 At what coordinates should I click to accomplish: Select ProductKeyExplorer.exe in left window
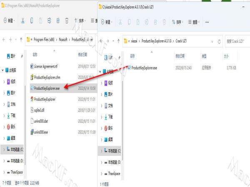coord(63,88)
